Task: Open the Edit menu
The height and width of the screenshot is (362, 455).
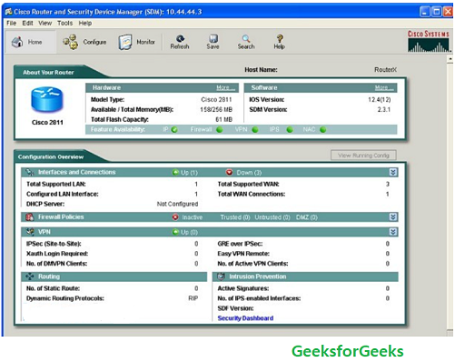Action: click(27, 23)
